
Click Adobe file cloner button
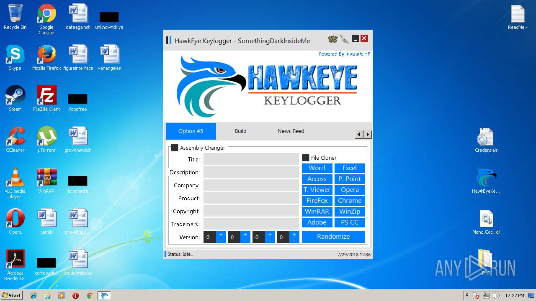[x=317, y=222]
